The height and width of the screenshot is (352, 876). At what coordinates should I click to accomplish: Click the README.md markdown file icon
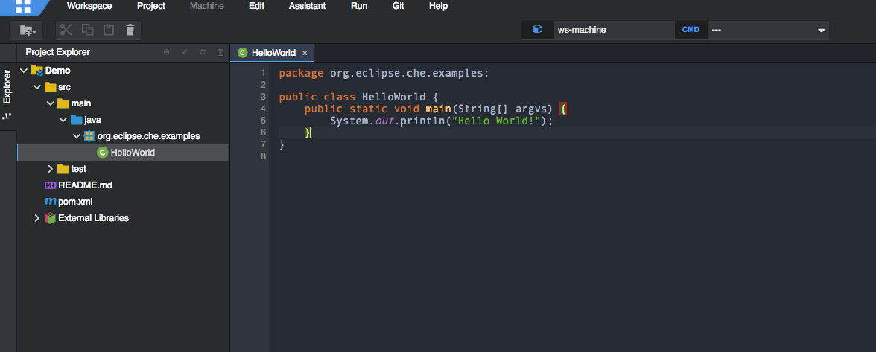click(x=51, y=185)
